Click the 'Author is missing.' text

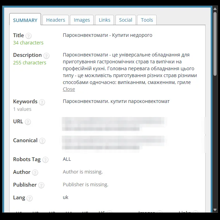[x=83, y=172]
